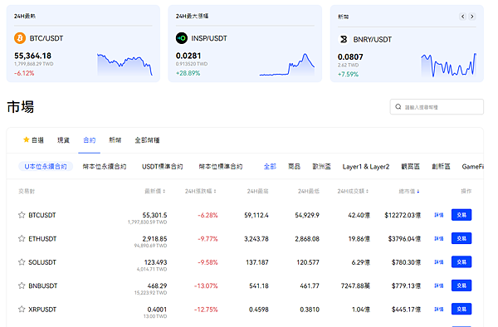Click BTC card price 55,364.18

(32, 56)
